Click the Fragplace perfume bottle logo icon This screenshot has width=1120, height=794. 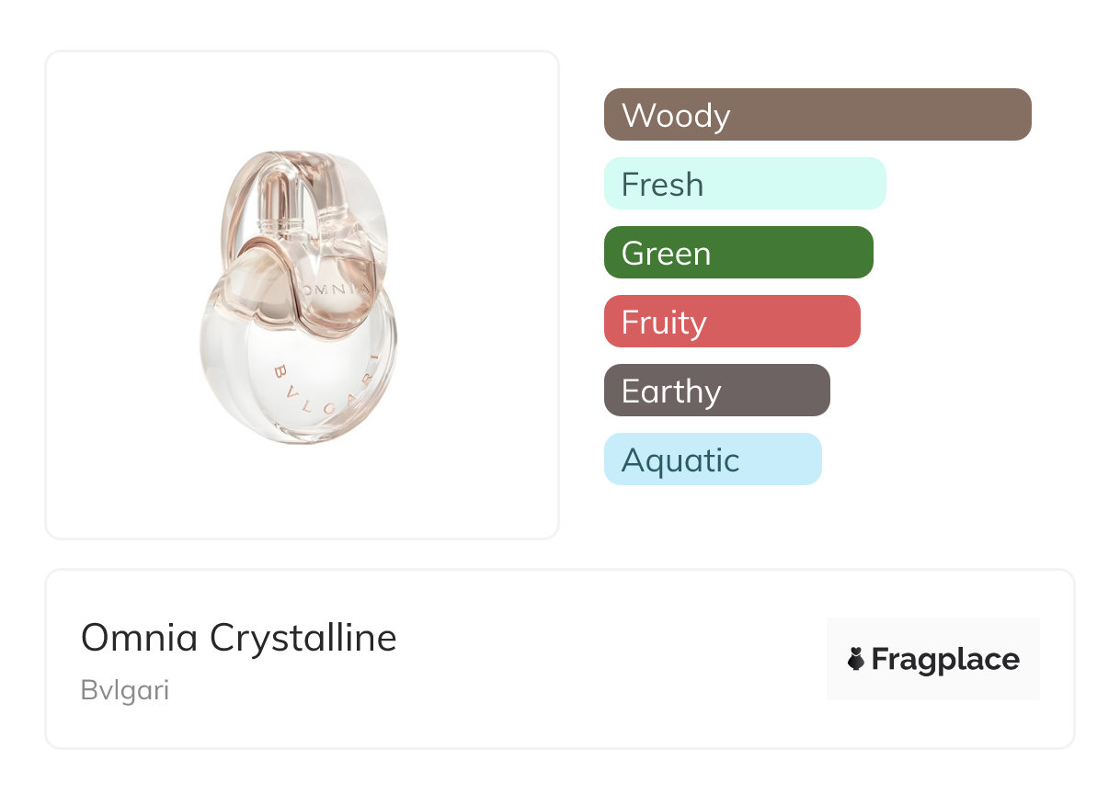pyautogui.click(x=856, y=659)
